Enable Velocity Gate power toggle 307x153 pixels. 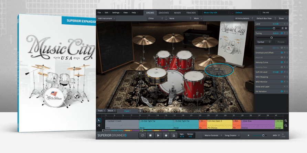[282, 67]
